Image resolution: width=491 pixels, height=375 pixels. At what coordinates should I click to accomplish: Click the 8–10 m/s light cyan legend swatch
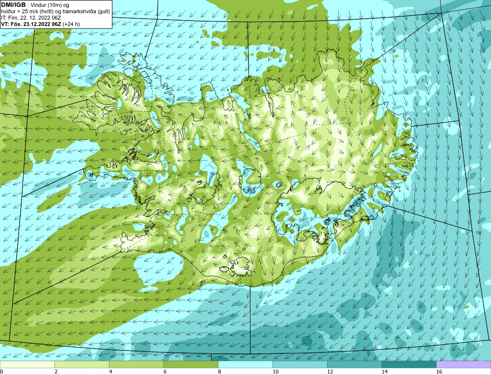coord(245,364)
